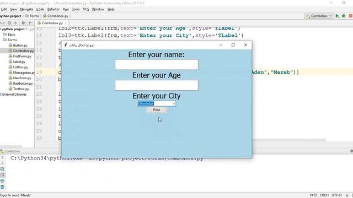Click the CRLF line separator in status bar
The width and height of the screenshot is (353, 198).
[x=324, y=195]
